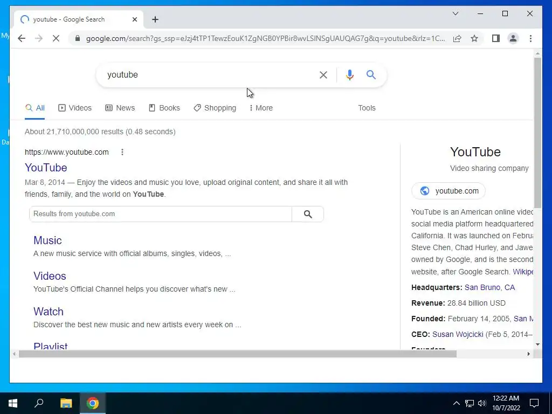The height and width of the screenshot is (414, 552).
Task: Click the globe icon in knowledge panel
Action: coord(425,191)
